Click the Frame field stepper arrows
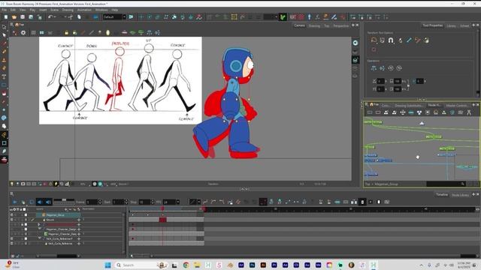This screenshot has width=481, height=270. 100,202
